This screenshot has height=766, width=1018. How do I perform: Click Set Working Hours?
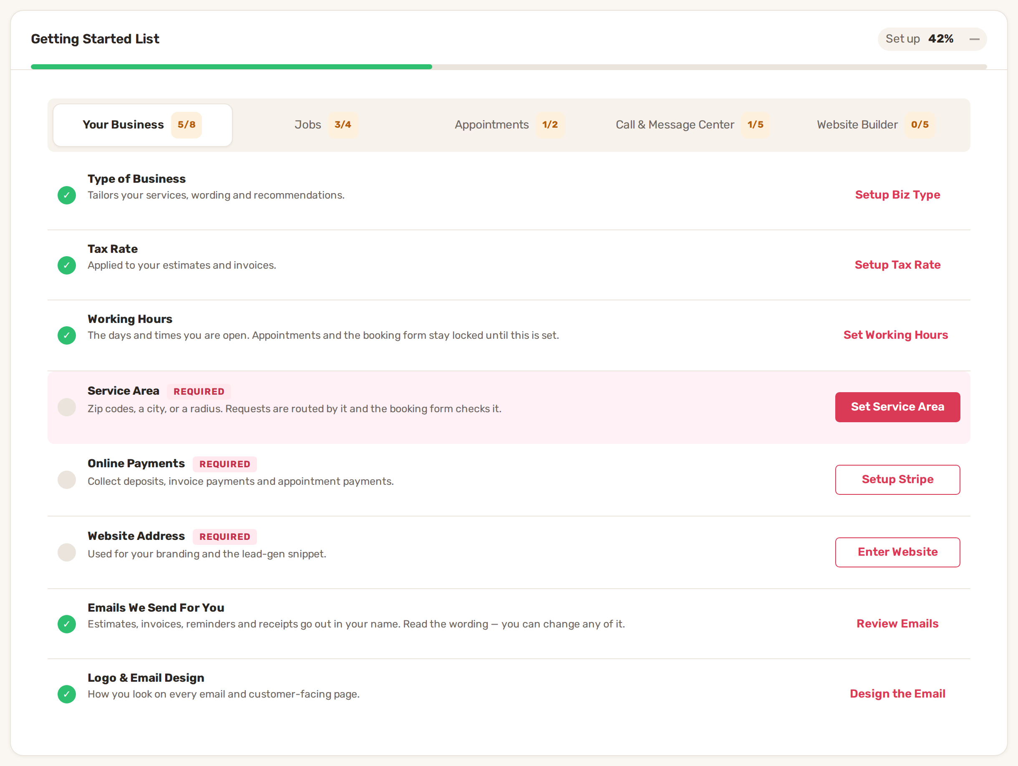click(896, 335)
